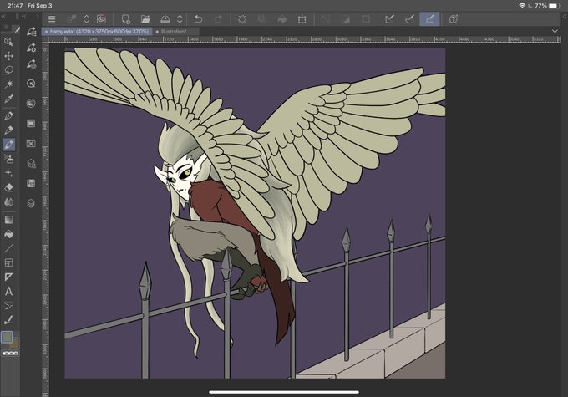Click the fill bucket icon in top toolbar
Image resolution: width=568 pixels, height=397 pixels.
pos(281,19)
